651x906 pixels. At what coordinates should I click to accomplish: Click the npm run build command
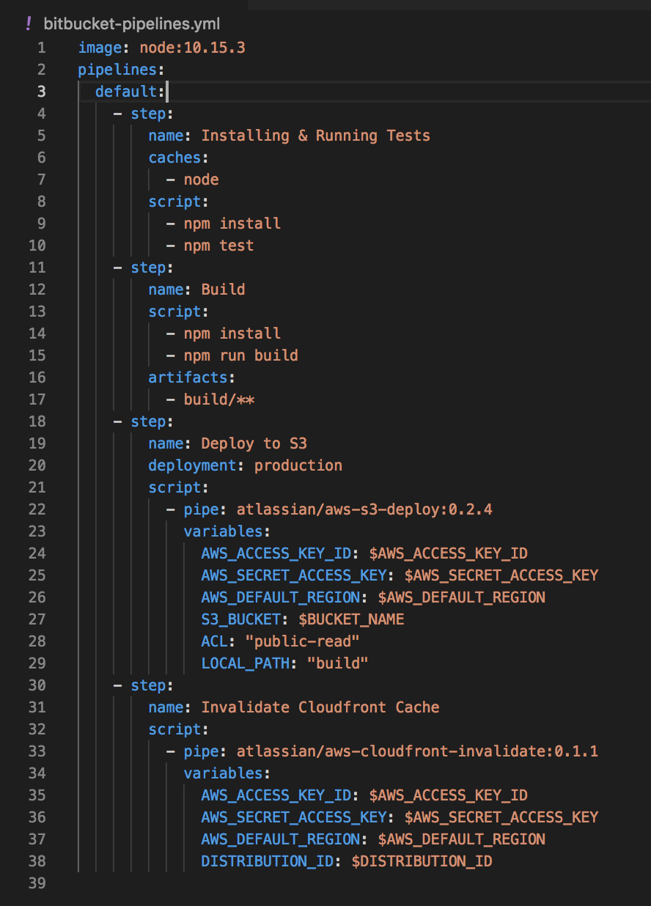point(240,356)
